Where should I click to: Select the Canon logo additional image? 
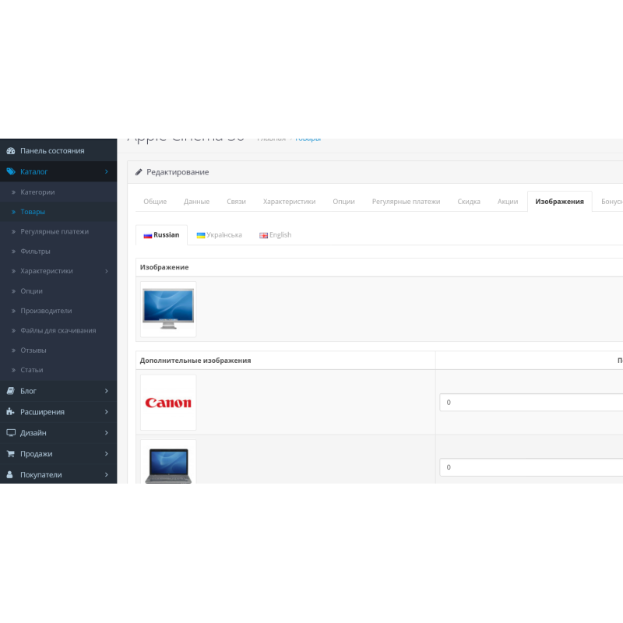tap(168, 403)
